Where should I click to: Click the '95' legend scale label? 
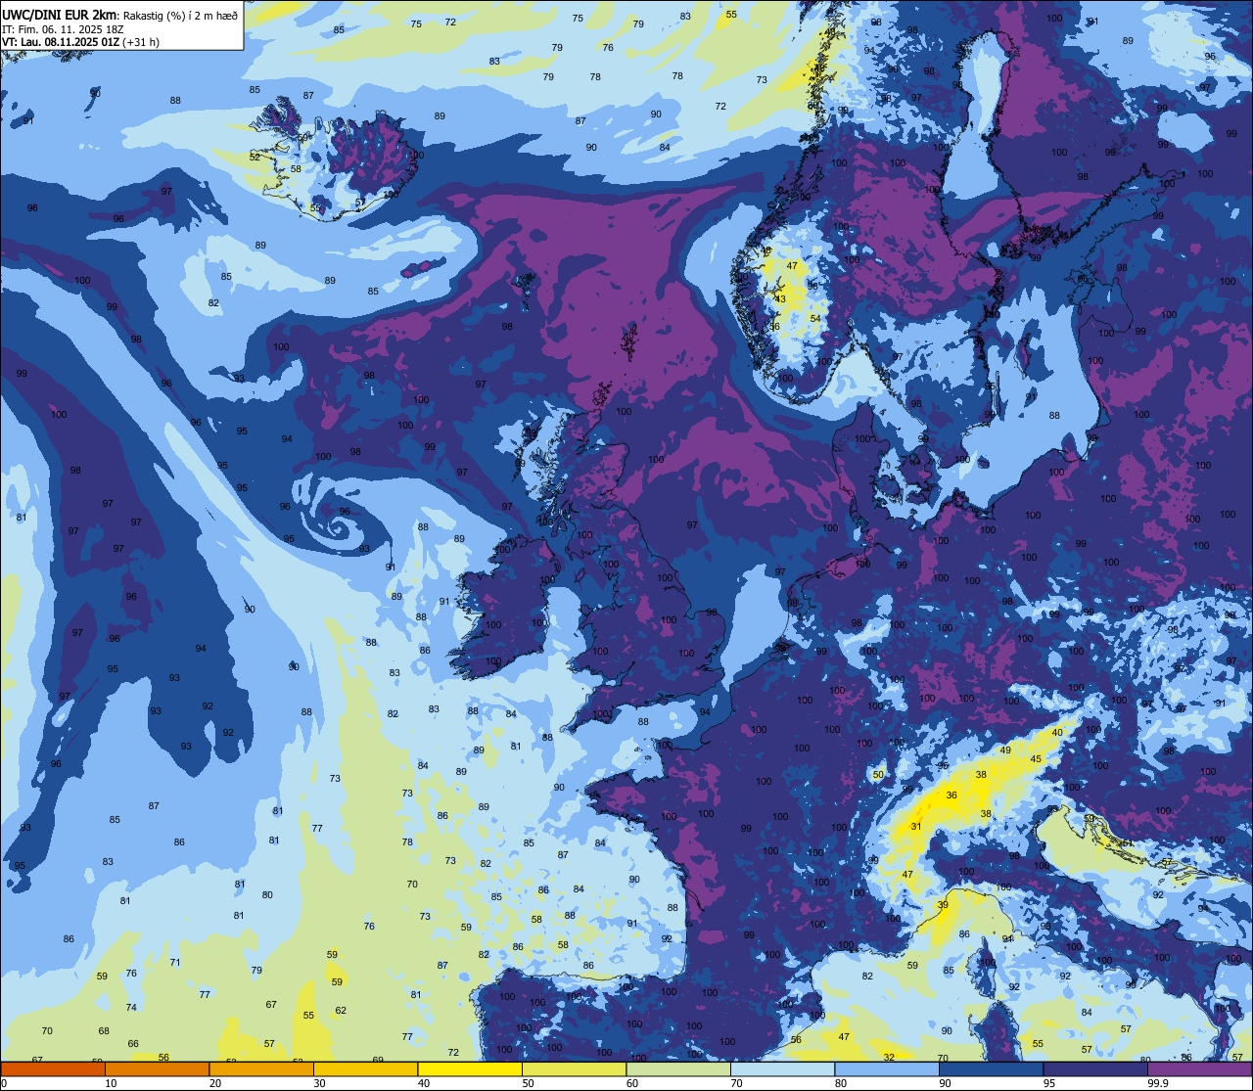[x=1050, y=1083]
